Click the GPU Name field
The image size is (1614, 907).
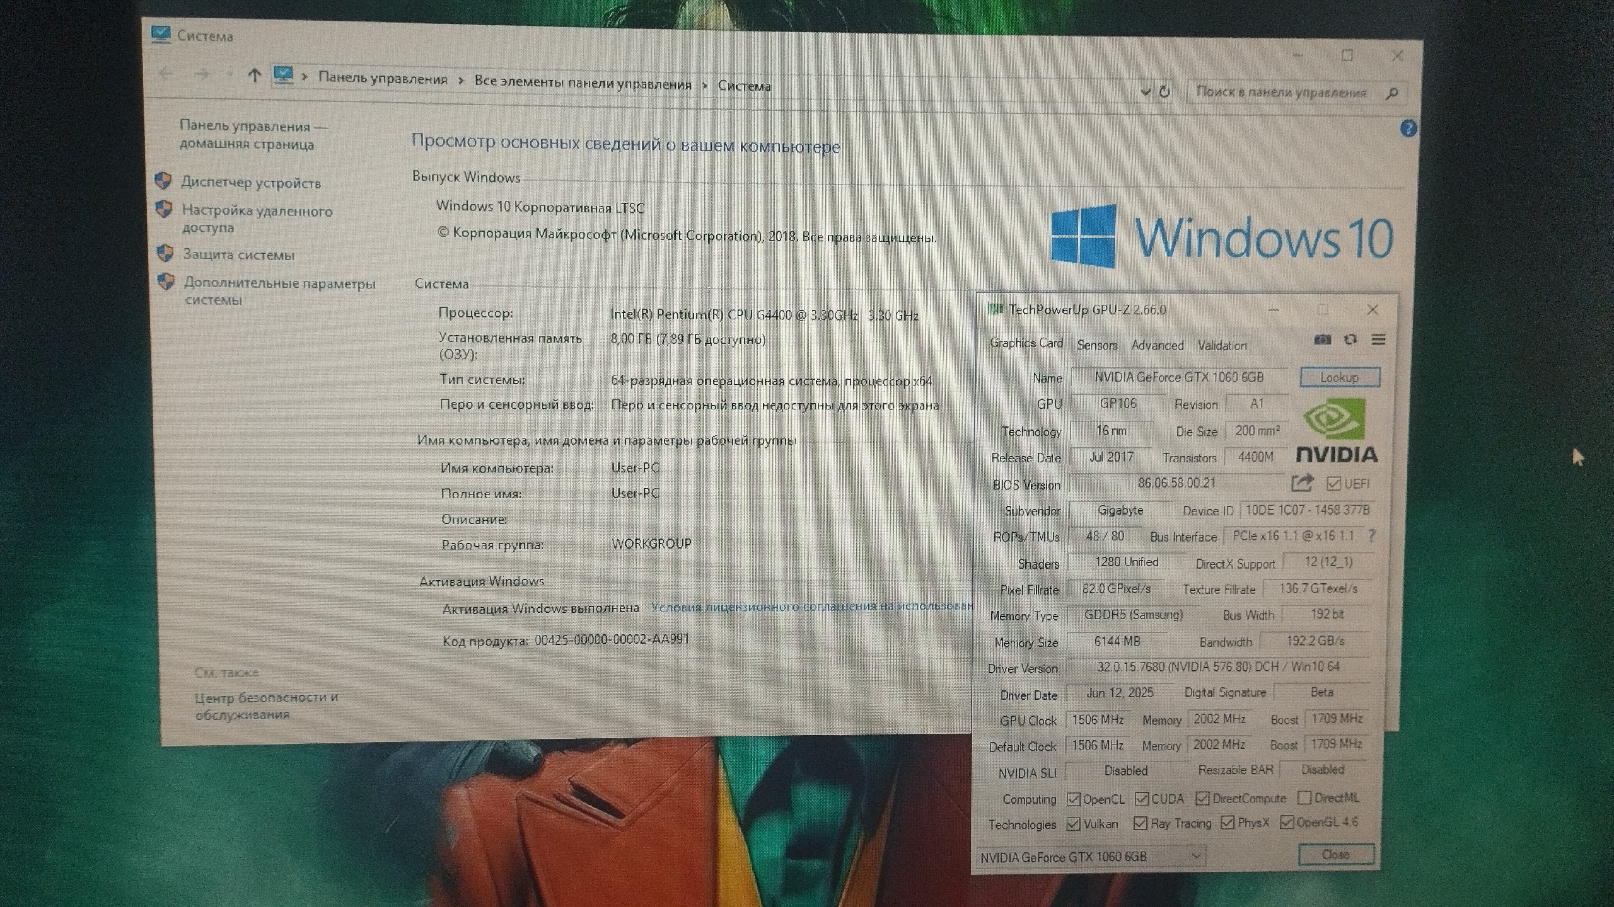point(1179,377)
